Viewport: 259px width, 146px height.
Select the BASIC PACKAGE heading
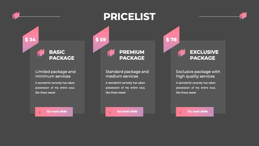click(x=62, y=55)
